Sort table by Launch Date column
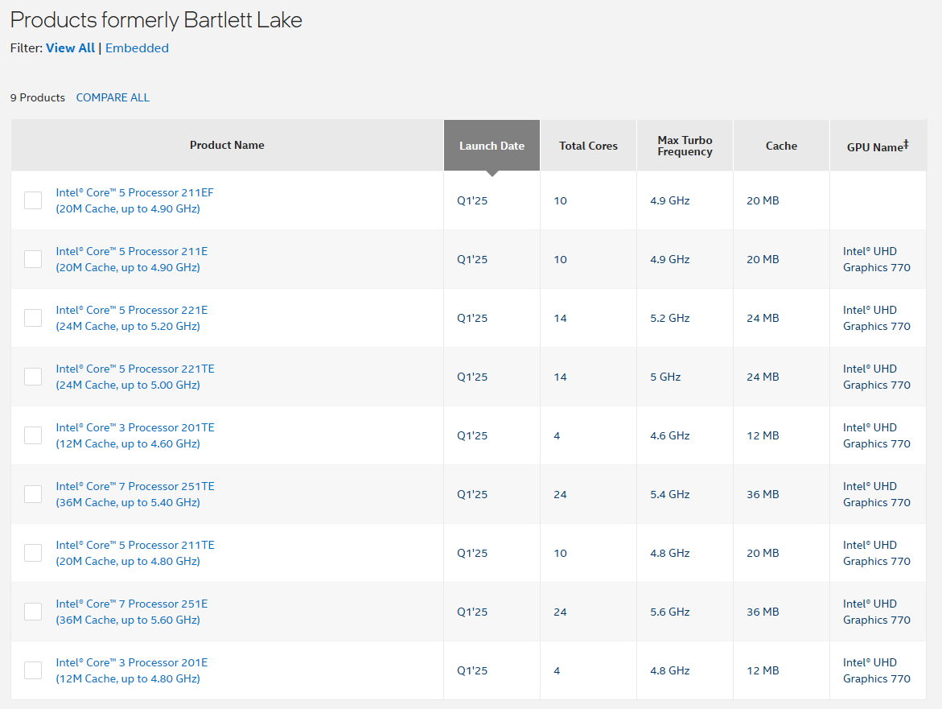 point(492,146)
